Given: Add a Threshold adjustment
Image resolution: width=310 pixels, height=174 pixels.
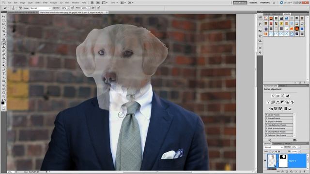Looking at the screenshot, I should [x=280, y=109].
